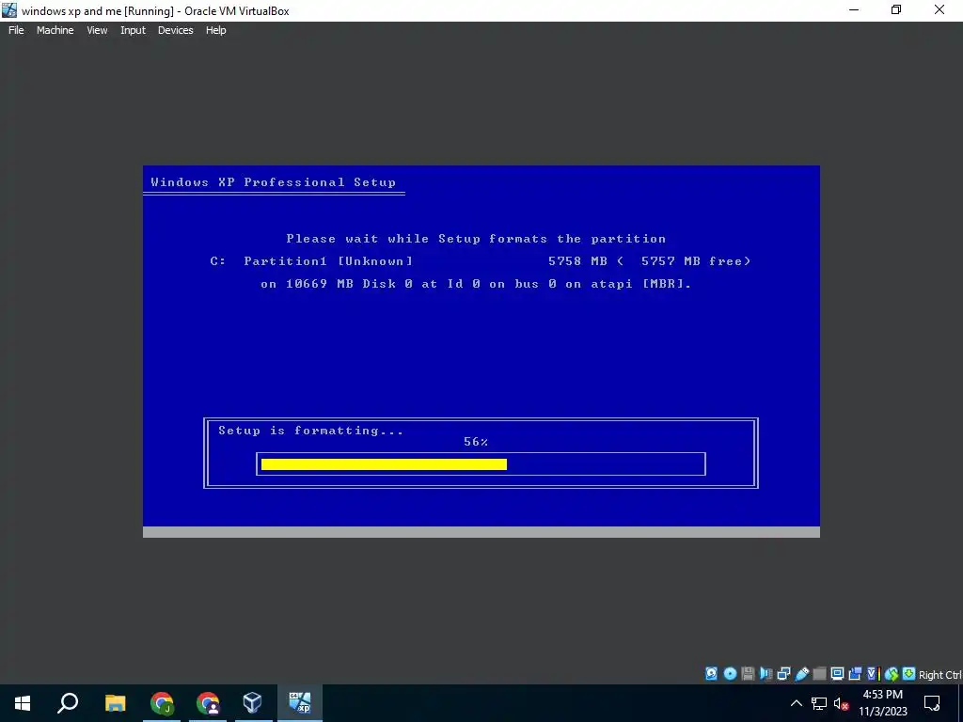Click the shared folders status icon
This screenshot has width=963, height=722.
coord(819,674)
